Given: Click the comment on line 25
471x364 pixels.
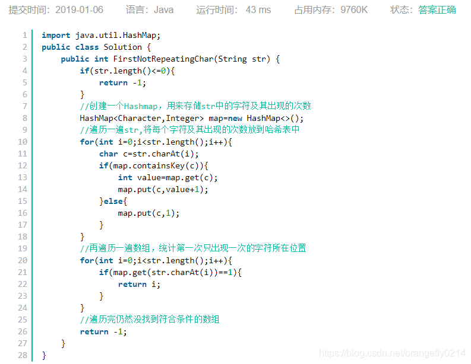Looking at the screenshot, I should point(150,320).
